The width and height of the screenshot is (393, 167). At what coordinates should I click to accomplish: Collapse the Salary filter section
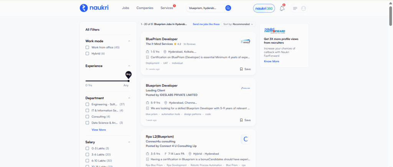pyautogui.click(x=129, y=142)
